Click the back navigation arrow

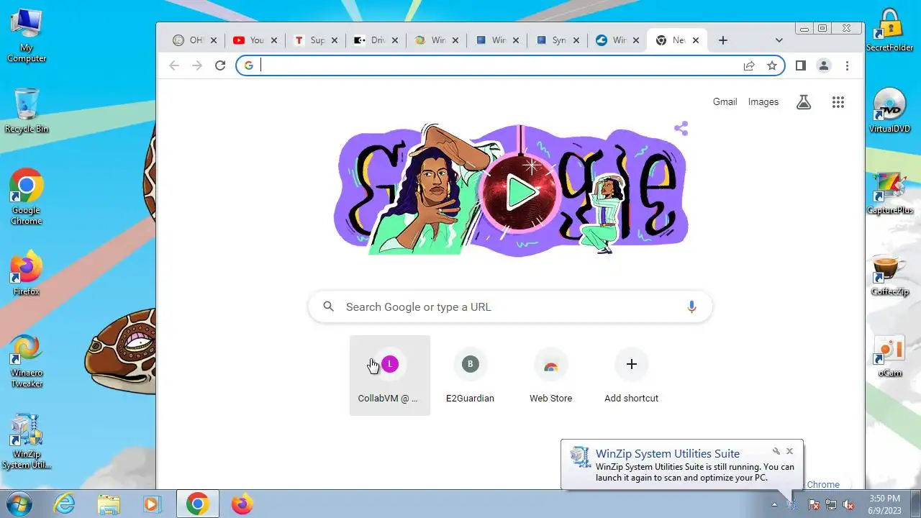click(x=174, y=65)
